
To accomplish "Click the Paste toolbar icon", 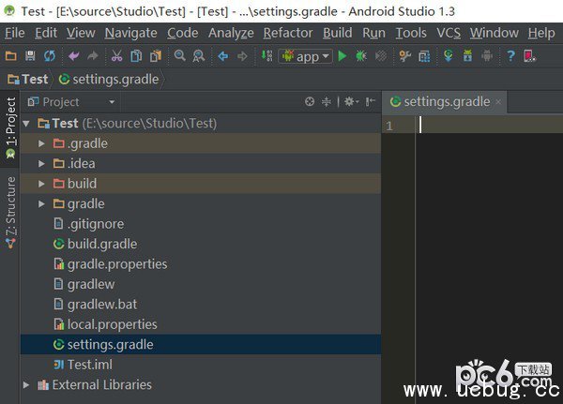I will 156,56.
